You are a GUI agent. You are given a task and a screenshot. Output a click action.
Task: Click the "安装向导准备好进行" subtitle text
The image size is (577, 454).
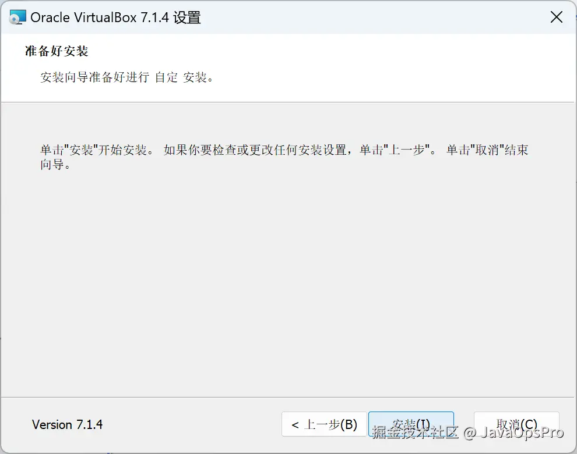(x=94, y=77)
